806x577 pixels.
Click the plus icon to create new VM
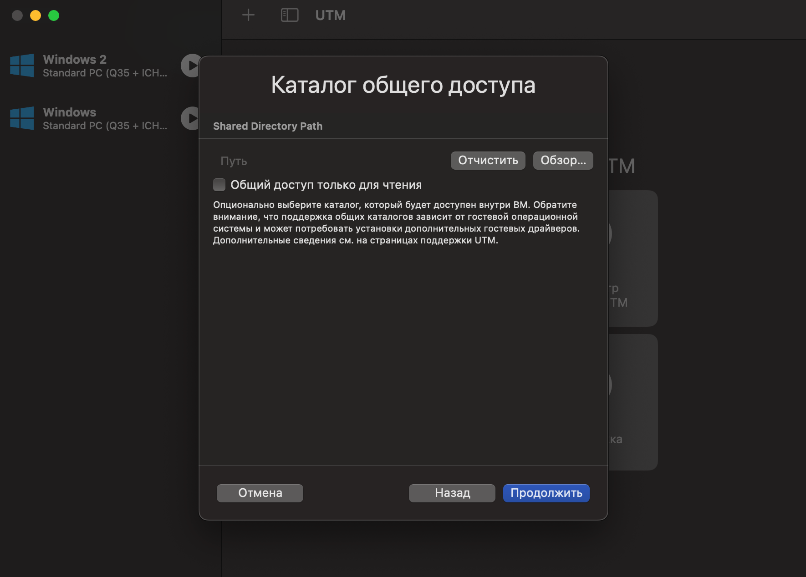point(248,15)
